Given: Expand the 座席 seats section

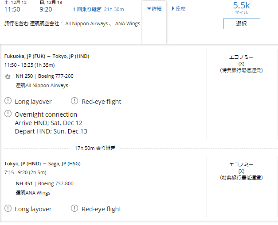Looking at the screenshot, I should click(179, 9).
